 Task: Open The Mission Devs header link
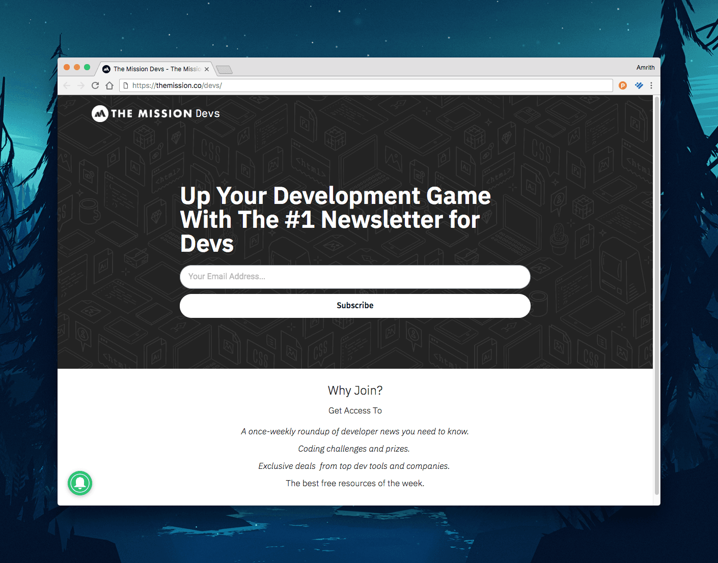coord(156,113)
